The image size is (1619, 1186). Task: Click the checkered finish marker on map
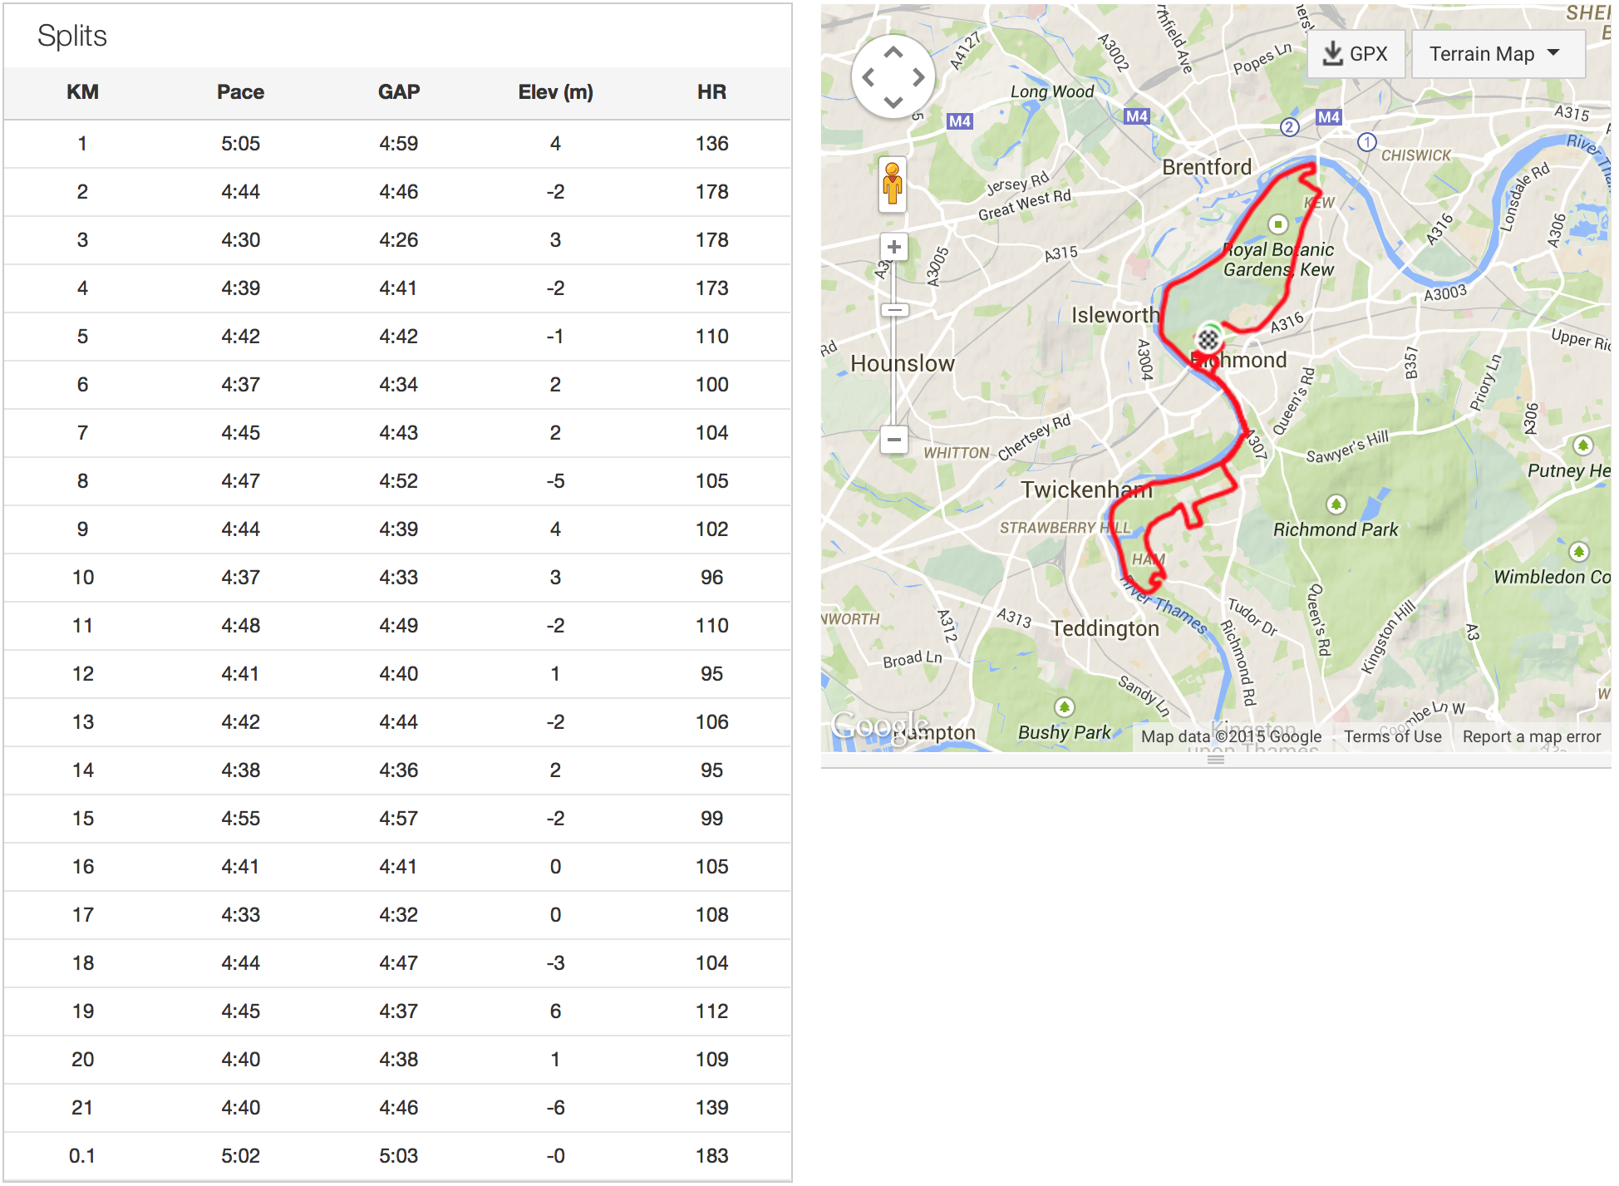(x=1208, y=339)
